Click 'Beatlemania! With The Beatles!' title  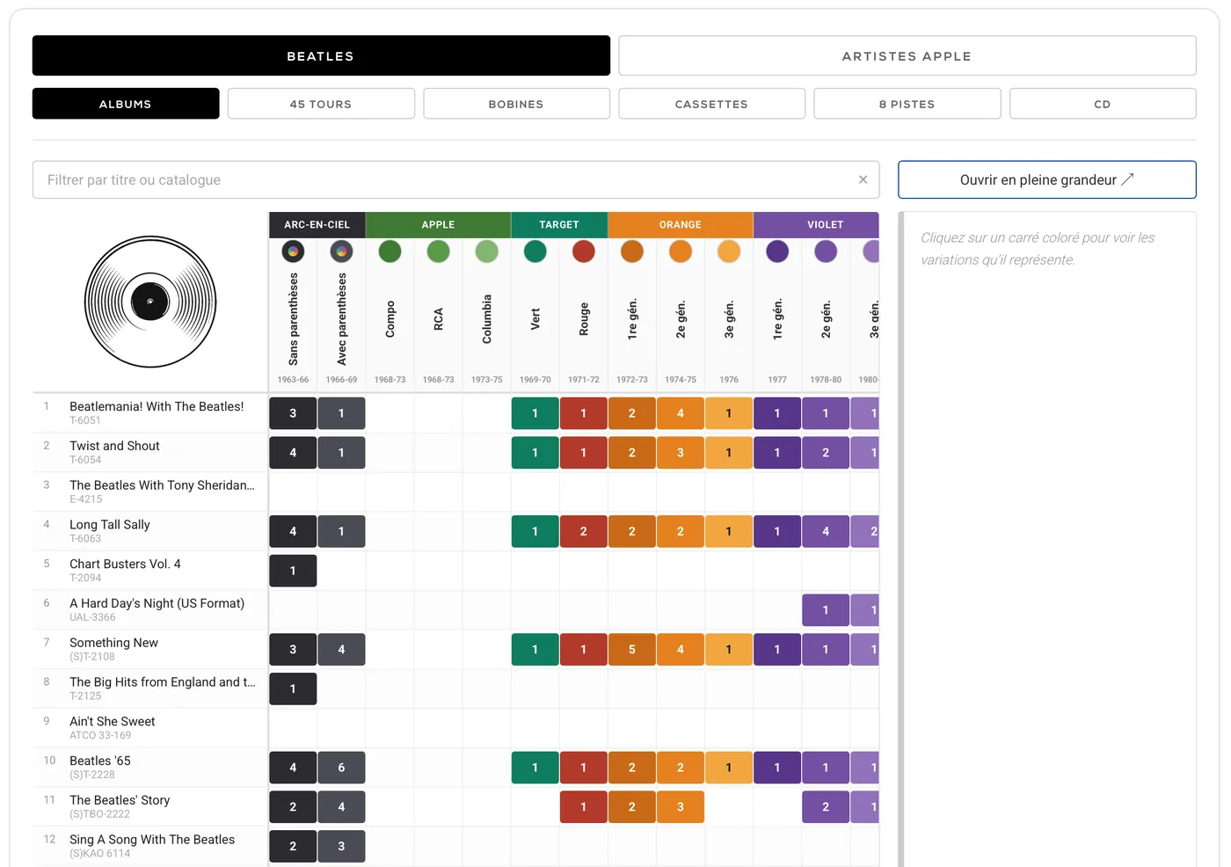pyautogui.click(x=157, y=406)
